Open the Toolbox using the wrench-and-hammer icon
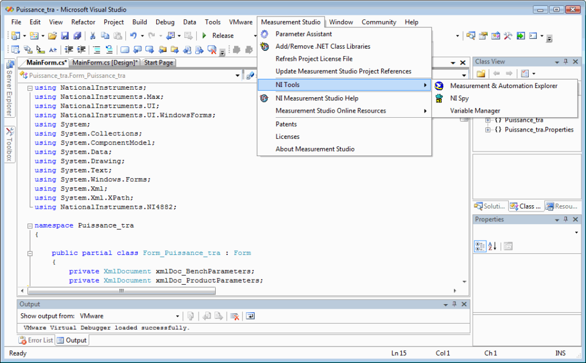 (x=508, y=35)
